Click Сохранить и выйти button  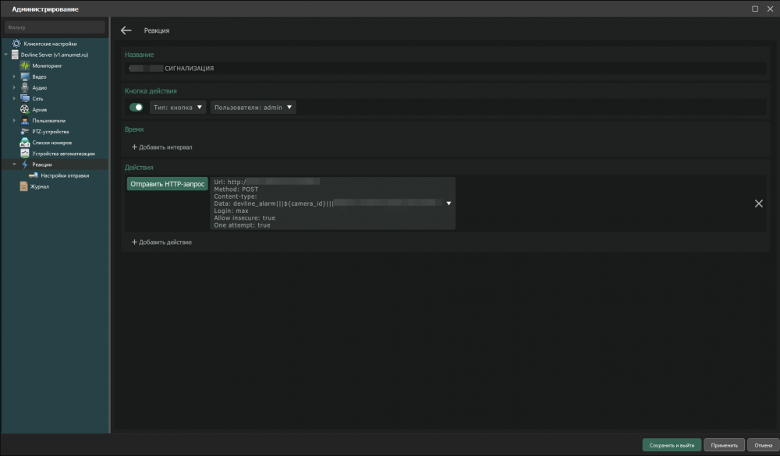(672, 445)
